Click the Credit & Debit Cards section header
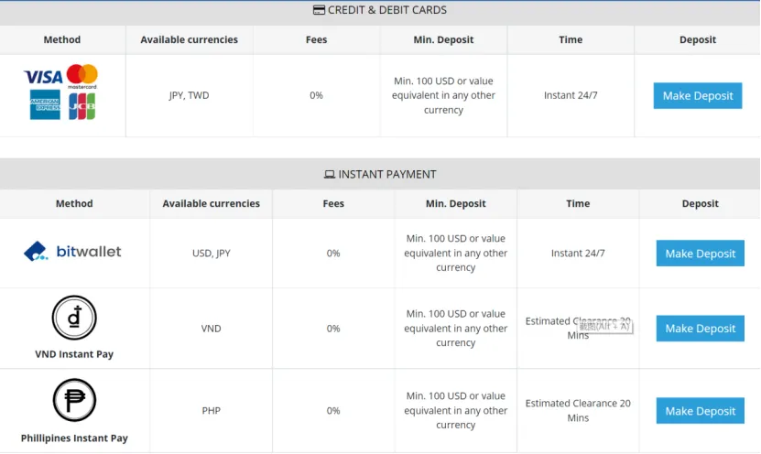This screenshot has width=761, height=454. pyautogui.click(x=380, y=10)
